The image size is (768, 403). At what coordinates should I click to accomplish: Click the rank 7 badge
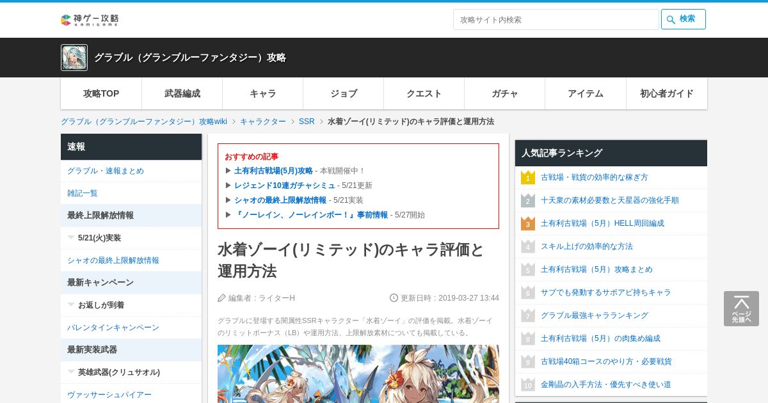coord(528,315)
